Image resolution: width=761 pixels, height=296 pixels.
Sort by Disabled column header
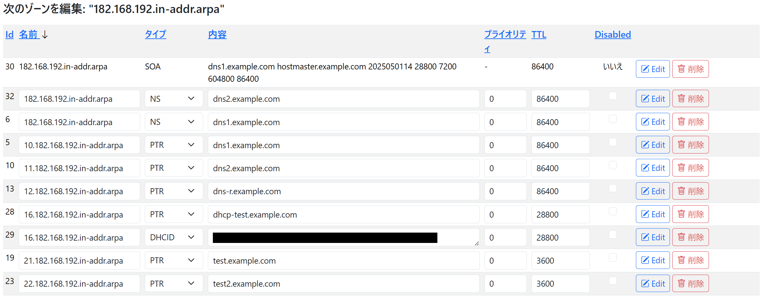pyautogui.click(x=613, y=34)
